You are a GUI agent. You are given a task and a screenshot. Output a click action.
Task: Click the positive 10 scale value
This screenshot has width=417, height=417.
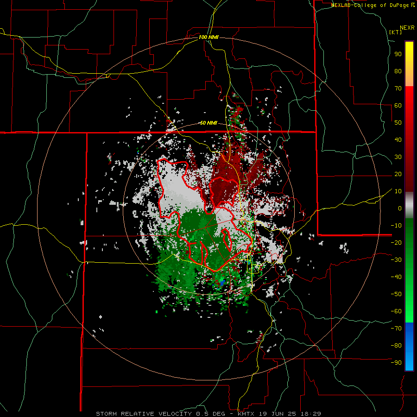[398, 191]
